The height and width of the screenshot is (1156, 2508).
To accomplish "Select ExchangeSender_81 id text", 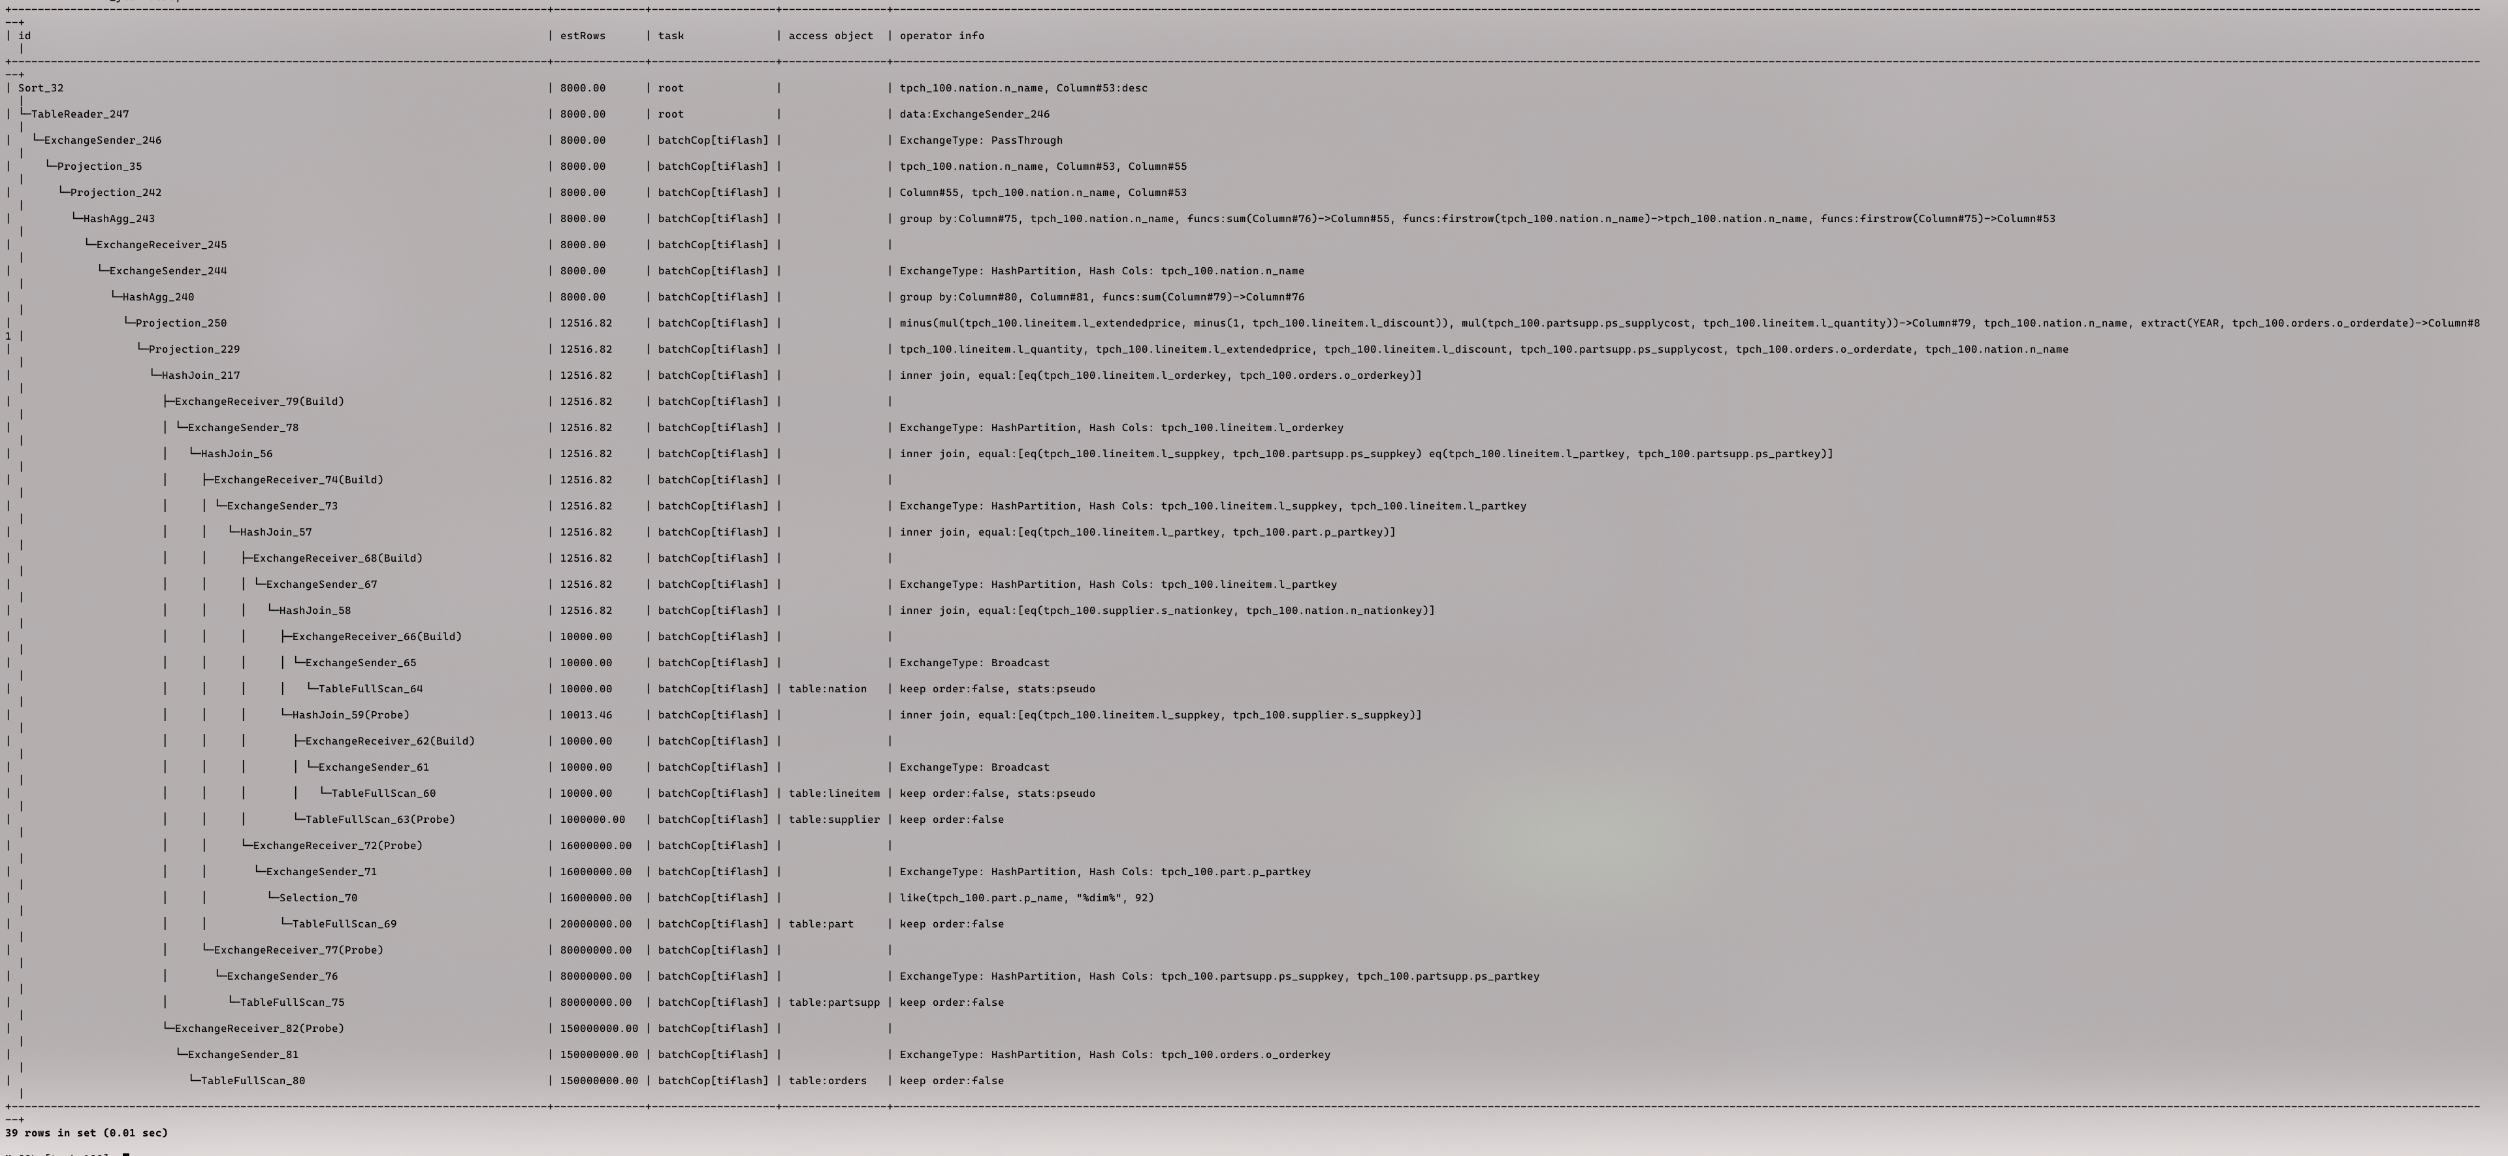I will click(x=244, y=1055).
